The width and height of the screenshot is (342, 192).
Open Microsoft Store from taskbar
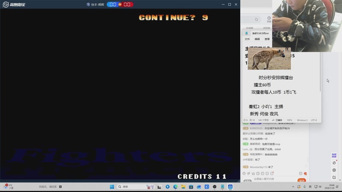click(191, 187)
